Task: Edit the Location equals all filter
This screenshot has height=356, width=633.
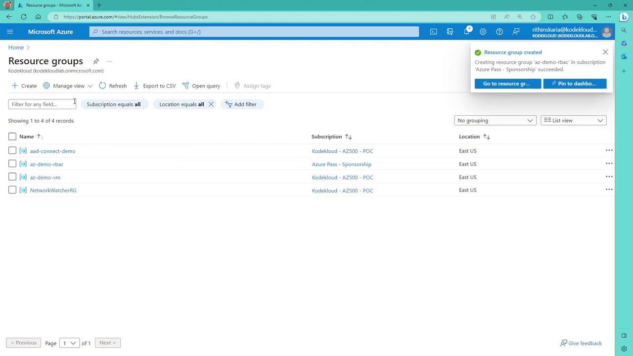Action: pos(181,104)
